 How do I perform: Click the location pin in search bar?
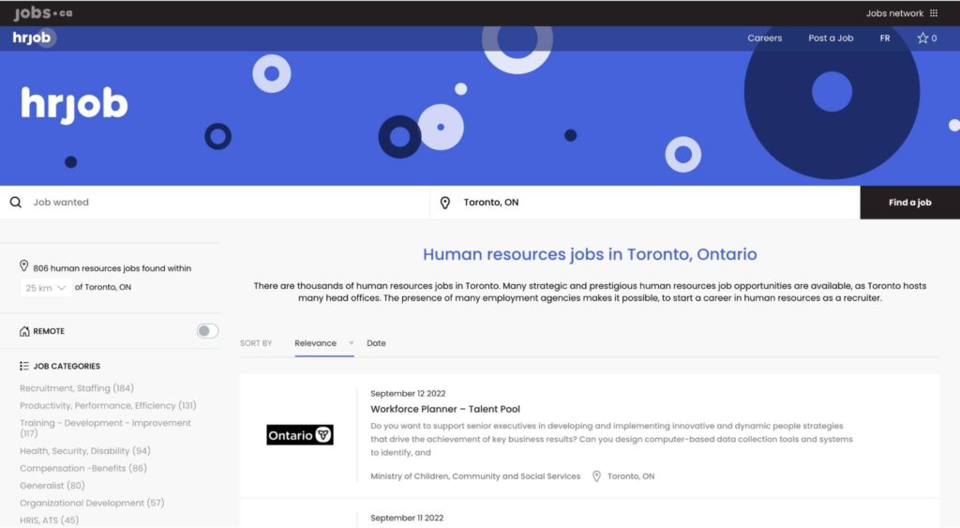(445, 203)
